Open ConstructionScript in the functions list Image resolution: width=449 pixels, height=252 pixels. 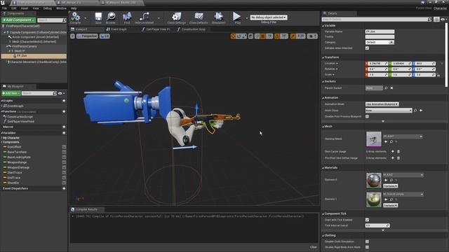coord(20,117)
